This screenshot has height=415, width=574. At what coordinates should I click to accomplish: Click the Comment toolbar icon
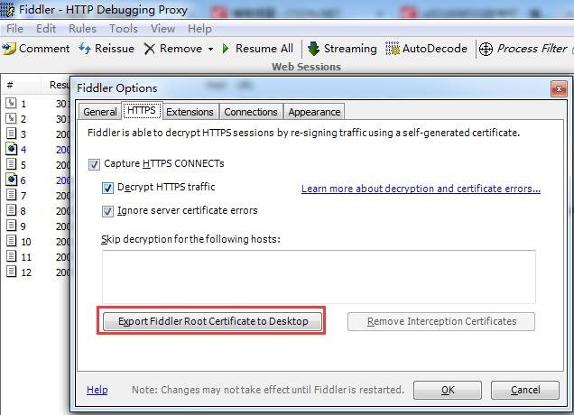coord(9,49)
